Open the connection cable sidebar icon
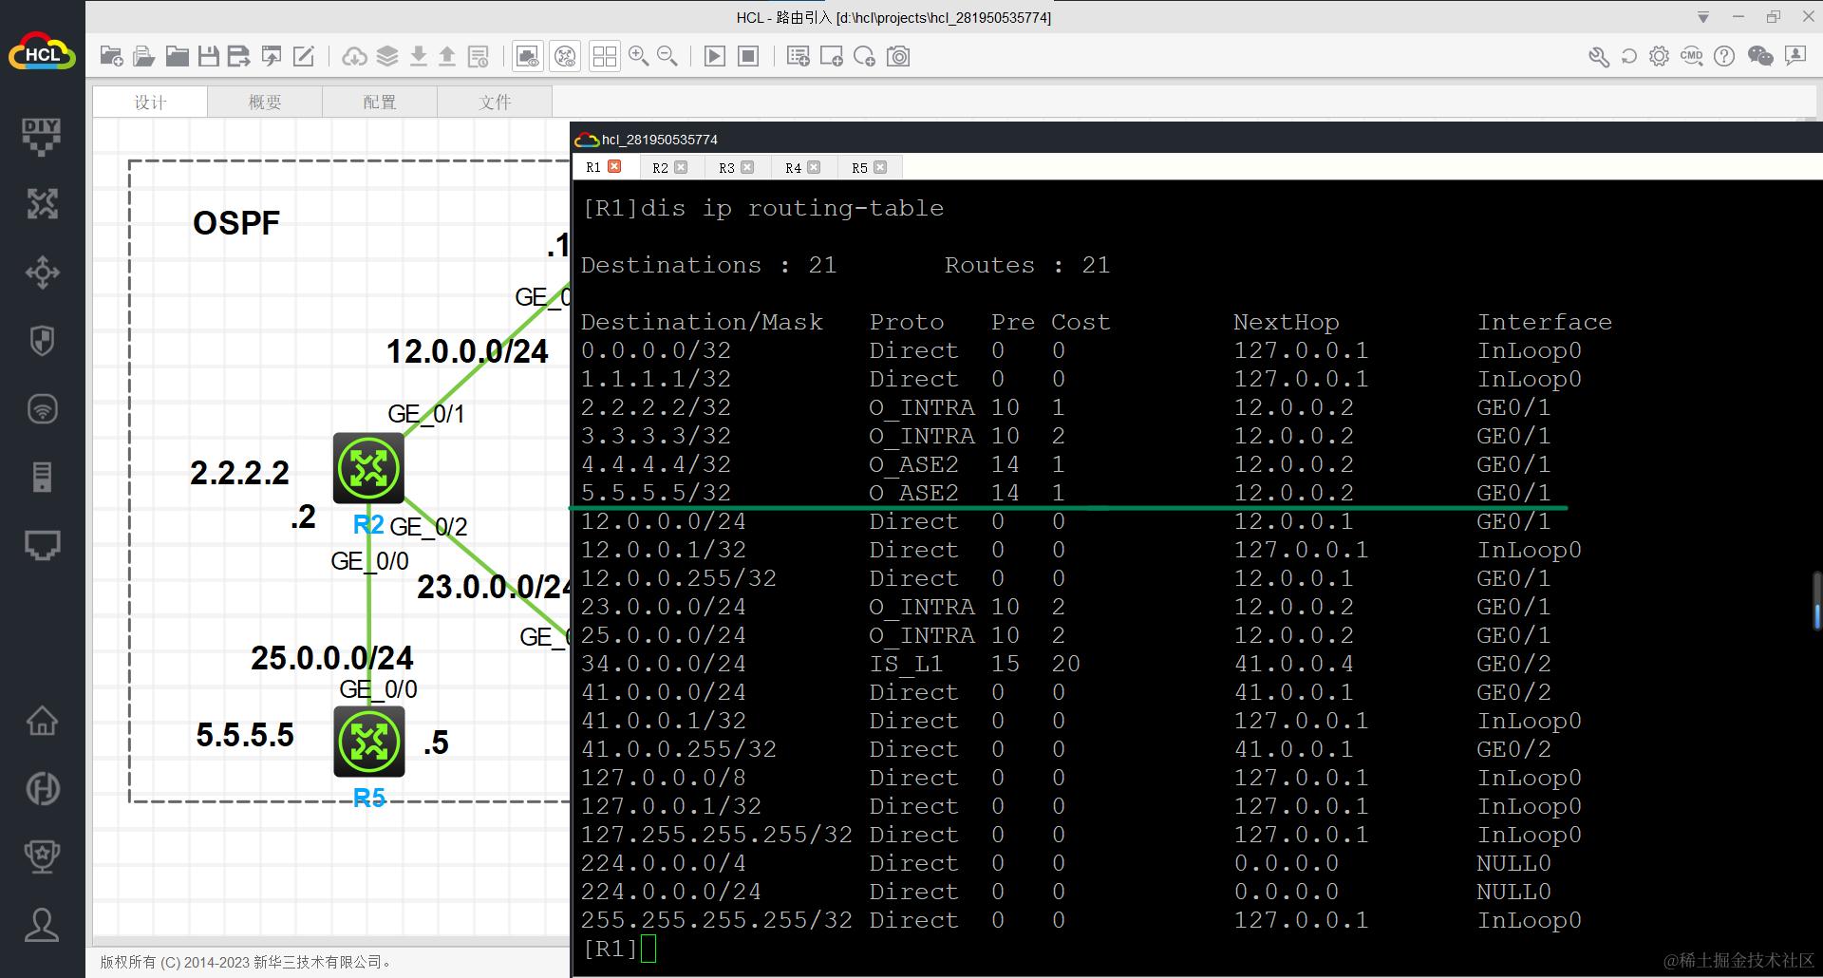Viewport: 1823px width, 978px height. pos(42,545)
